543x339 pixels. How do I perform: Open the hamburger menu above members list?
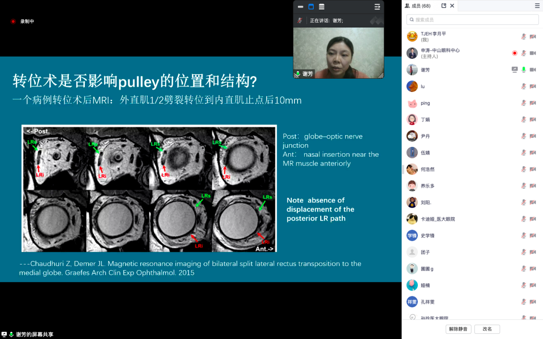[x=537, y=6]
